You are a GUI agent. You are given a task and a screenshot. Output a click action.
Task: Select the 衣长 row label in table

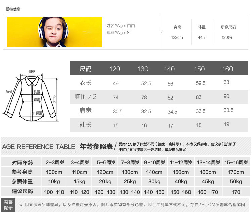pyautogui.click(x=85, y=83)
